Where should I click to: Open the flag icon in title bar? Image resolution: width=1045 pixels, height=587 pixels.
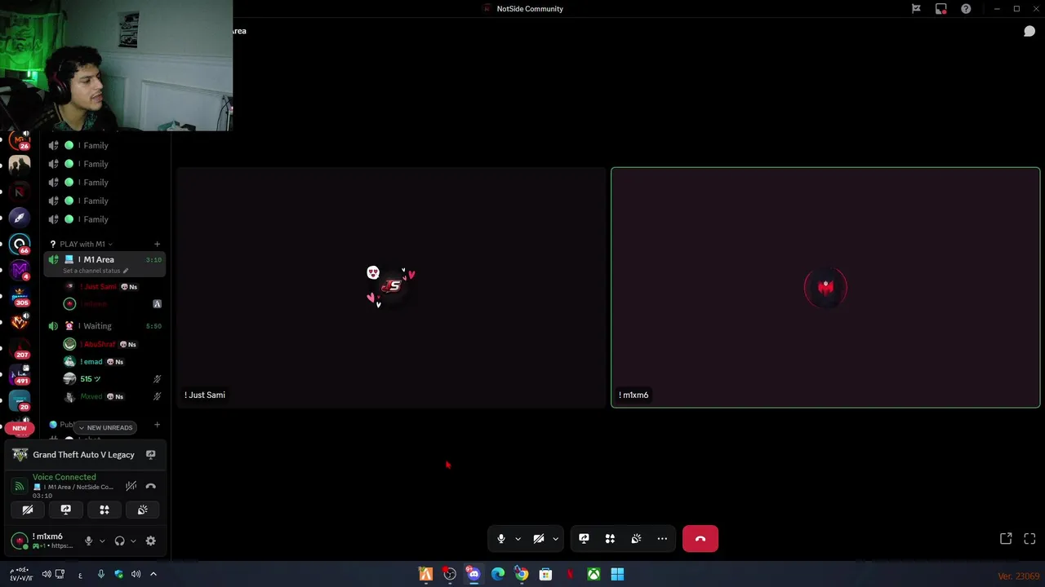916,9
